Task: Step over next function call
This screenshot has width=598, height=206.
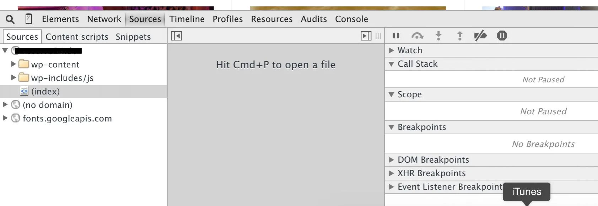Action: pos(417,36)
